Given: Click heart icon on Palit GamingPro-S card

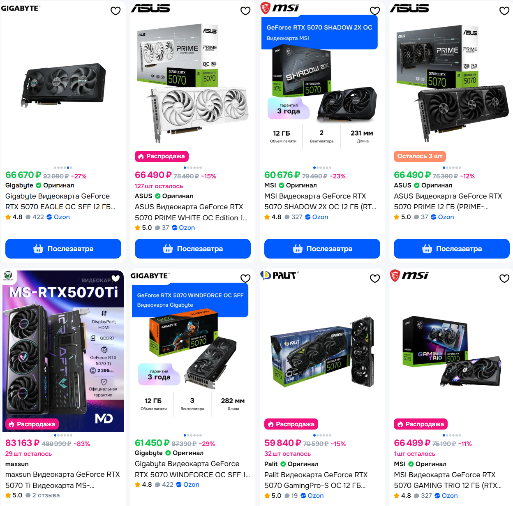Looking at the screenshot, I should (x=375, y=279).
